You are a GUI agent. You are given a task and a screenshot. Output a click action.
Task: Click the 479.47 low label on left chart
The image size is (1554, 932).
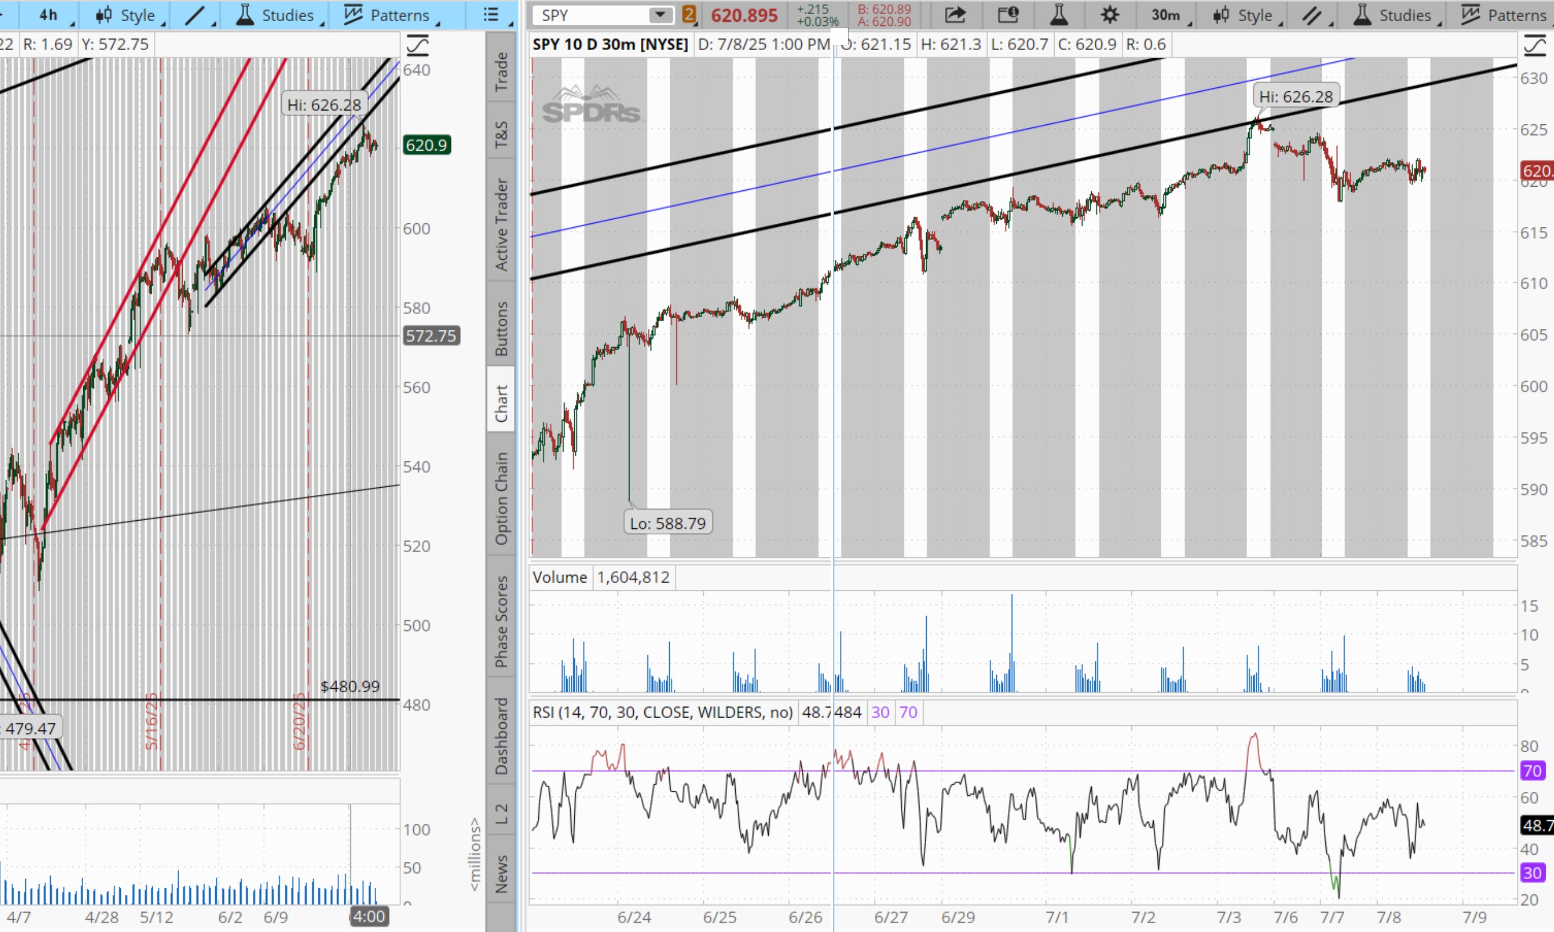point(29,729)
